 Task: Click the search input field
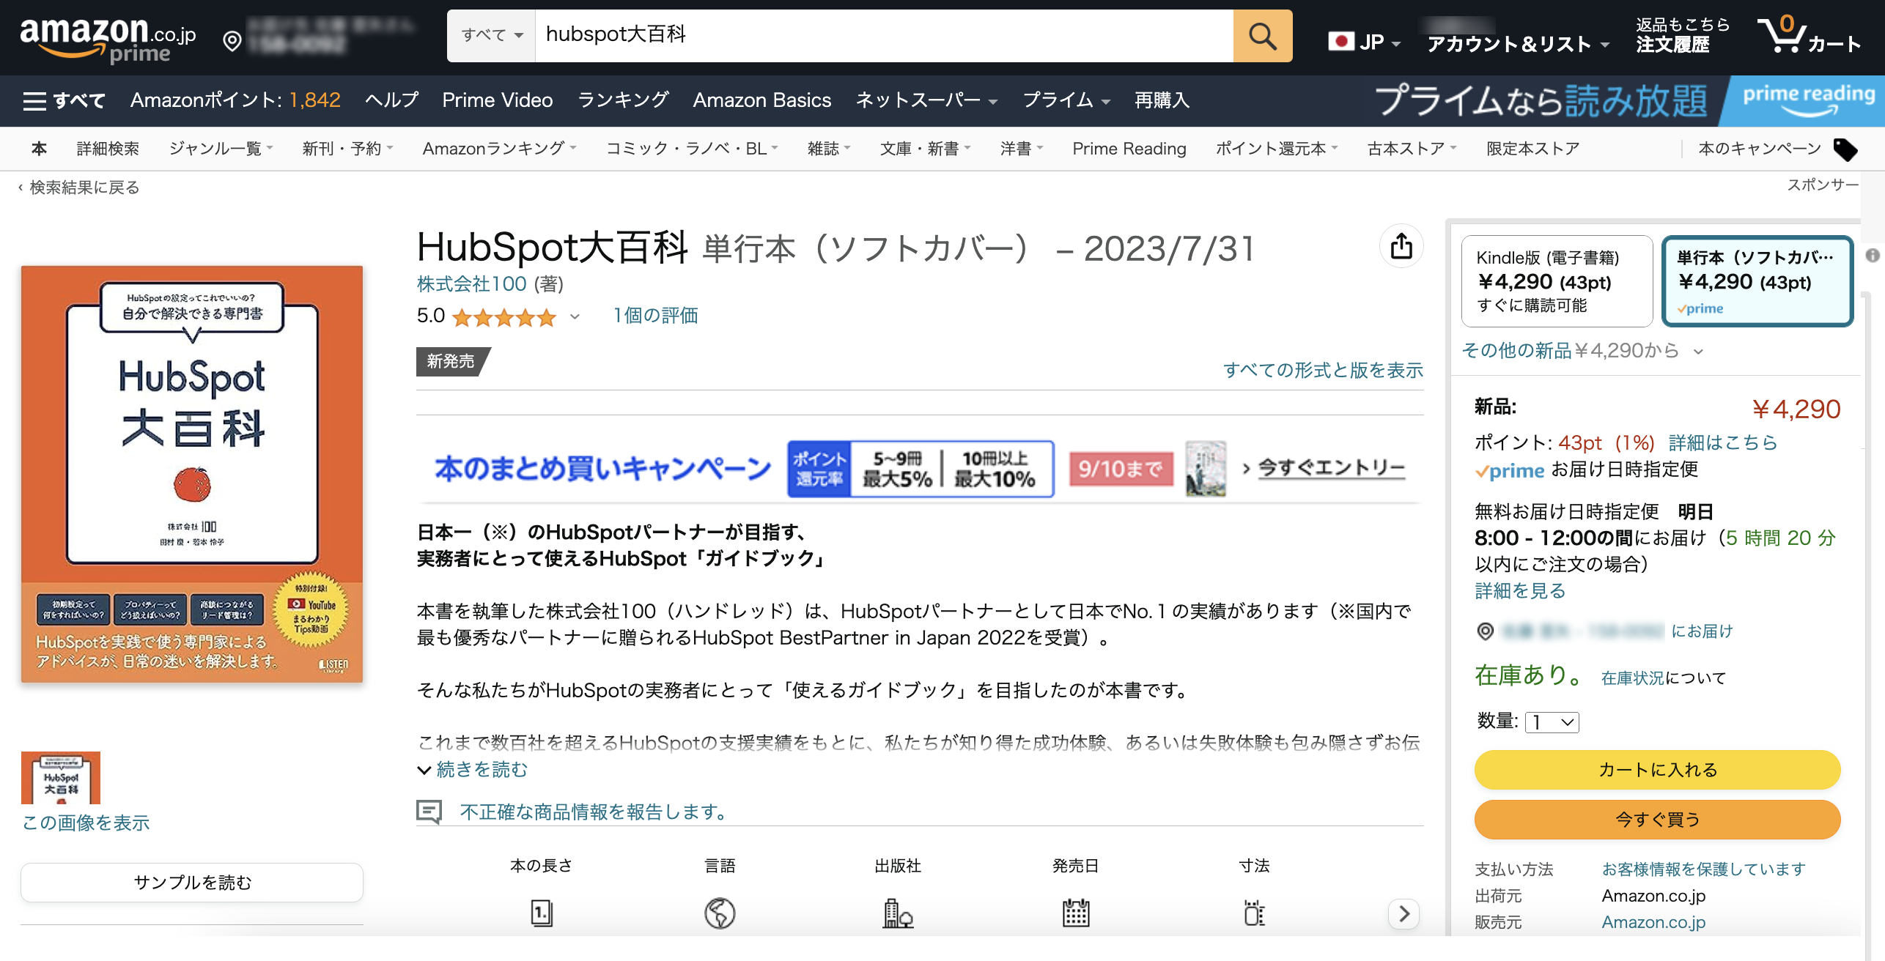885,35
